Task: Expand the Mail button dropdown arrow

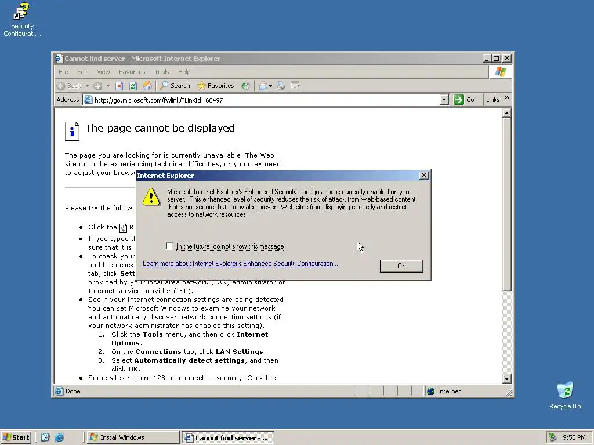Action: click(x=270, y=86)
